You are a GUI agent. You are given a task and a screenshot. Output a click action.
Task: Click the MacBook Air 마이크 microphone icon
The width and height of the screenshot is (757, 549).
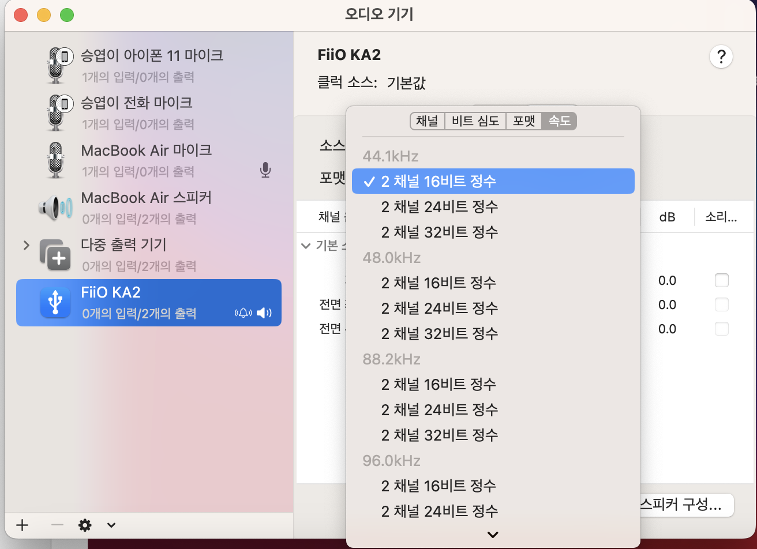(55, 160)
